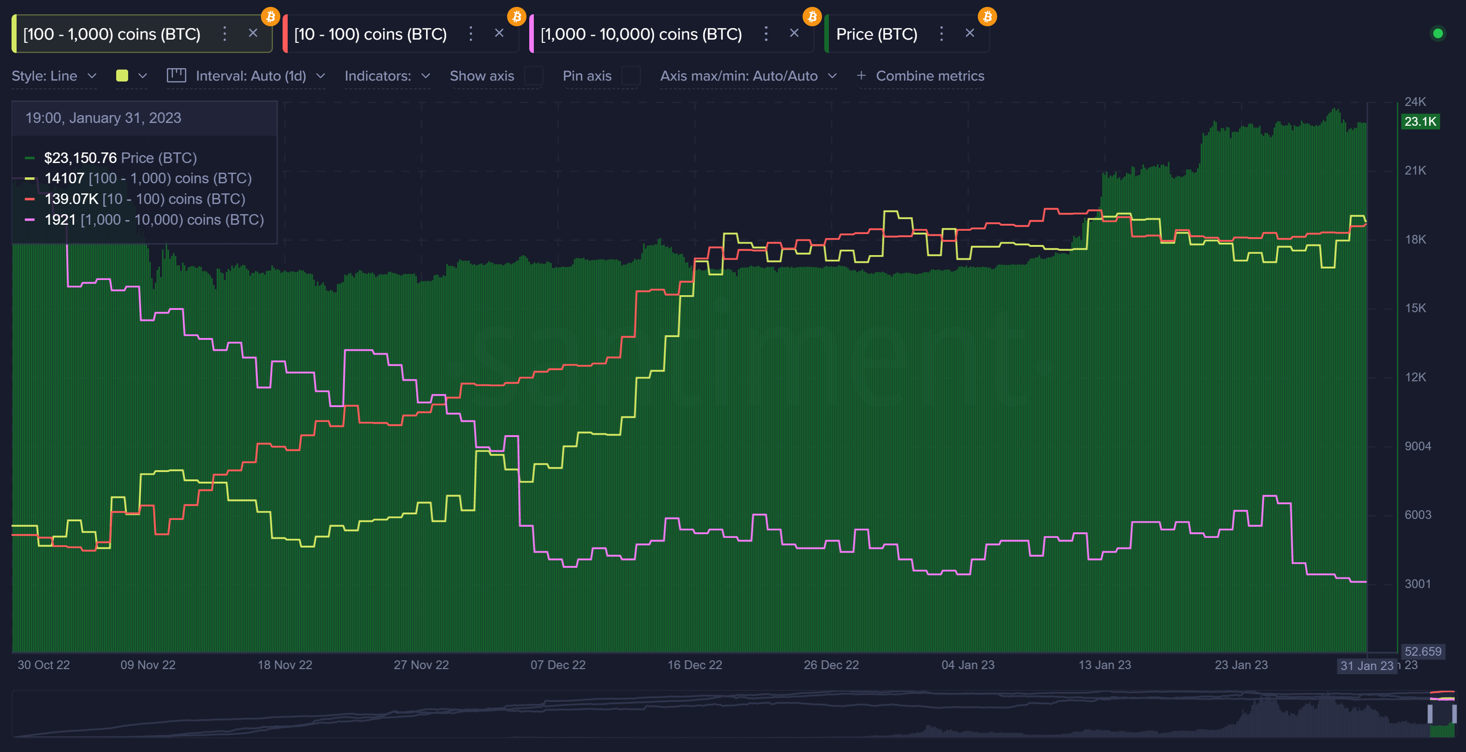Remove the [10 - 100) coins metric

coord(499,33)
